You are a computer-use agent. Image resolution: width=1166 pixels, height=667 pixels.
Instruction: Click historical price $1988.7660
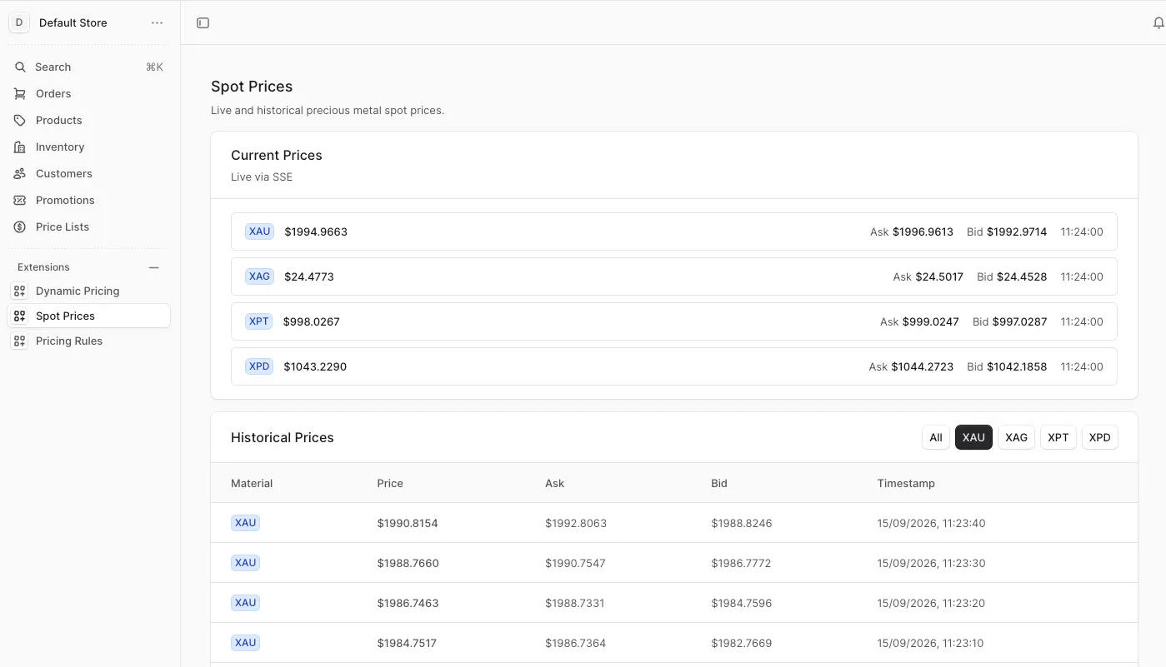[408, 563]
